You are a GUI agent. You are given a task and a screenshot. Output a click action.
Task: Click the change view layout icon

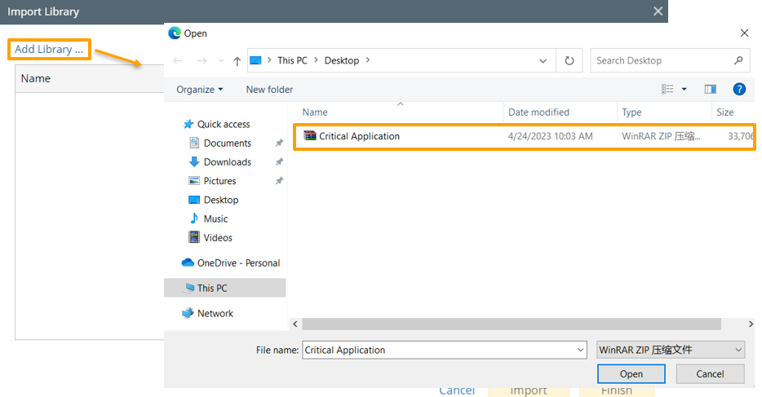coord(668,89)
